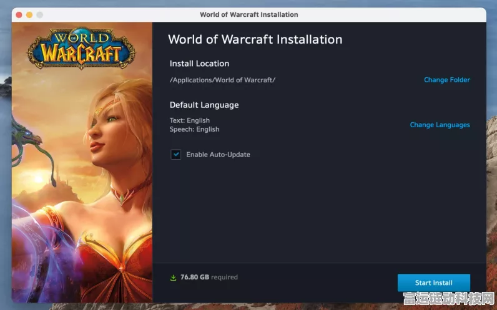Minimize the window with the yellow button
The height and width of the screenshot is (310, 497).
point(29,15)
